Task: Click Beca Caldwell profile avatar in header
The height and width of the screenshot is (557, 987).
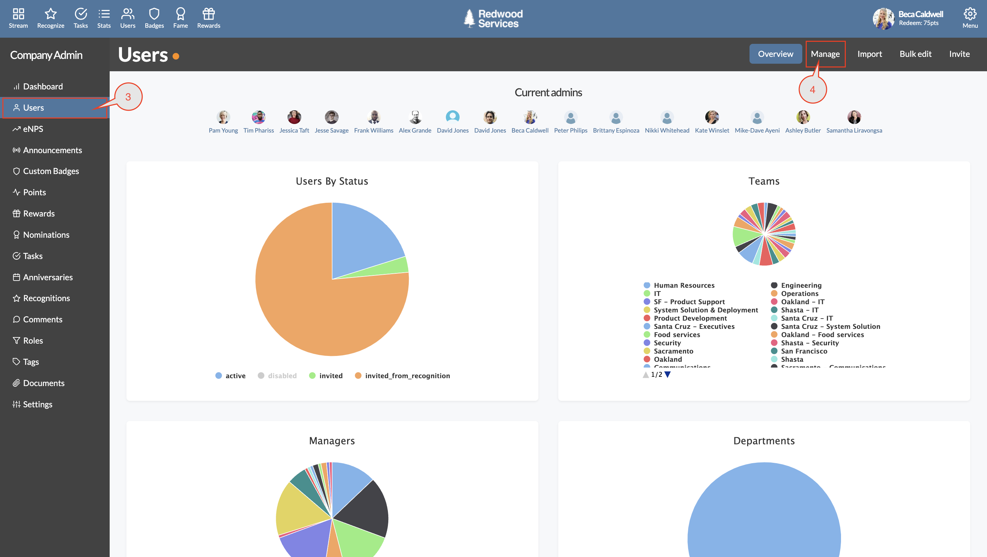Action: [x=883, y=18]
